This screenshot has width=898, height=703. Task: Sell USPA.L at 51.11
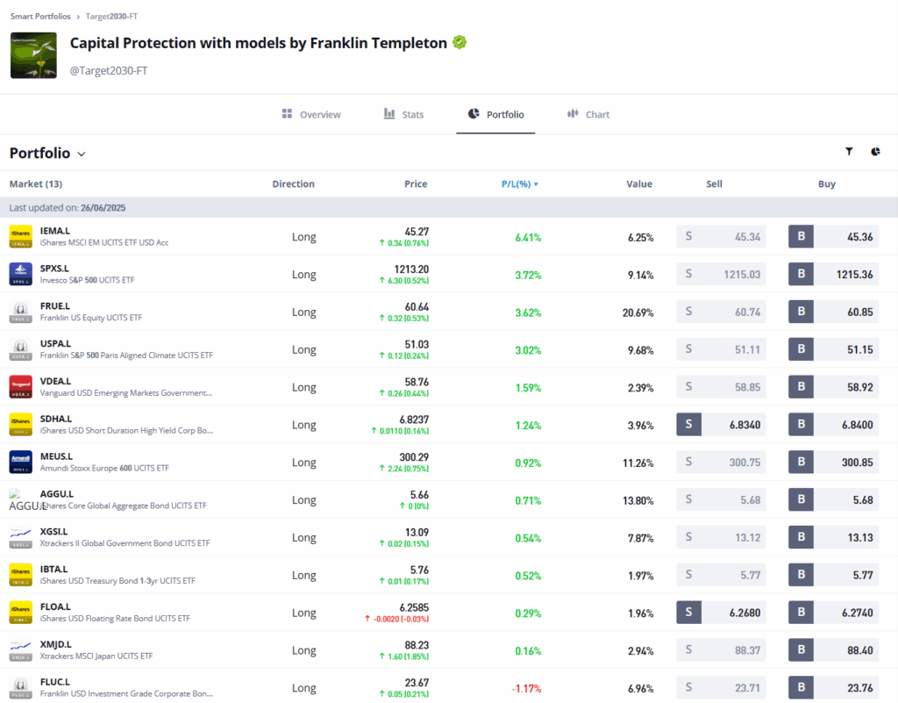click(721, 349)
